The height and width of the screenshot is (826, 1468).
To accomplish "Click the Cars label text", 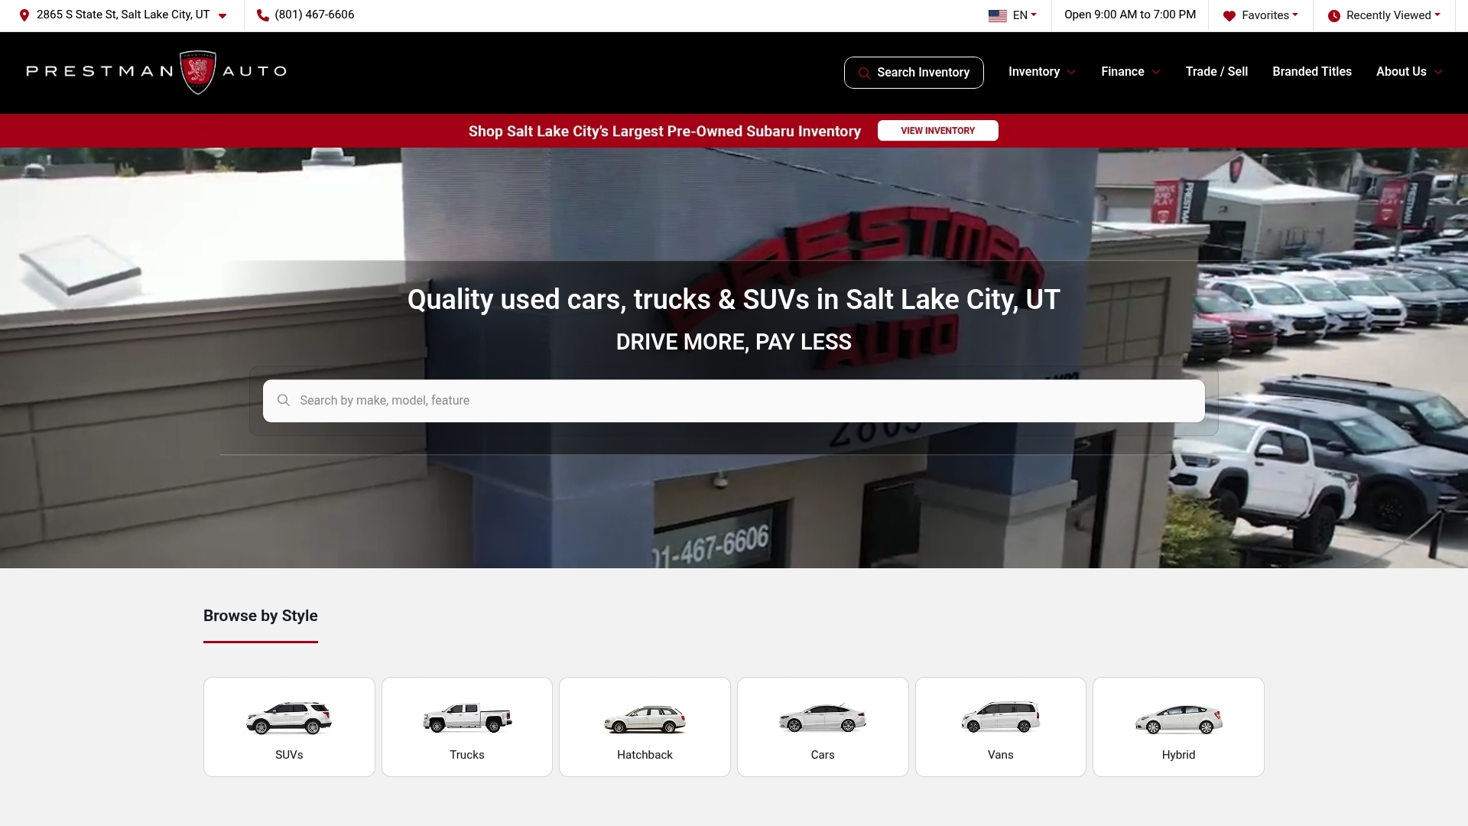I will [x=823, y=755].
